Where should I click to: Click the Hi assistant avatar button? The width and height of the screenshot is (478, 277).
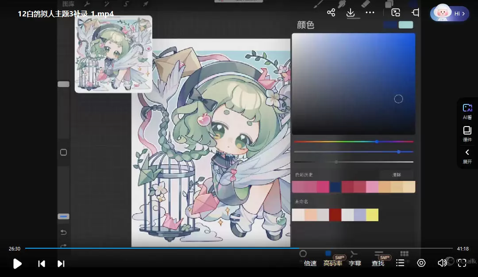pyautogui.click(x=450, y=14)
